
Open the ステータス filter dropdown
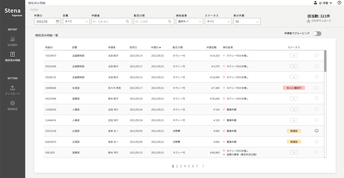point(218,22)
